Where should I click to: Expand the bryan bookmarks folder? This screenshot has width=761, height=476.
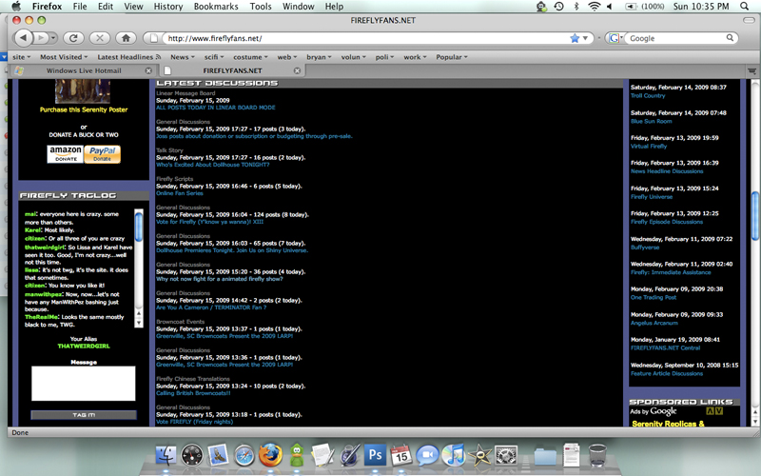click(x=319, y=57)
